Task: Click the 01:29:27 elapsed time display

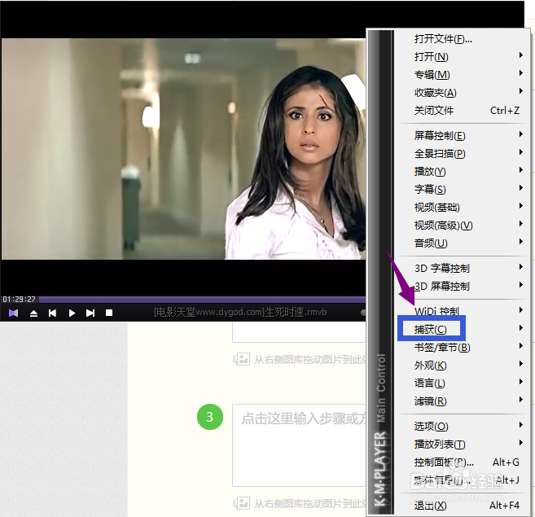Action: coord(19,300)
